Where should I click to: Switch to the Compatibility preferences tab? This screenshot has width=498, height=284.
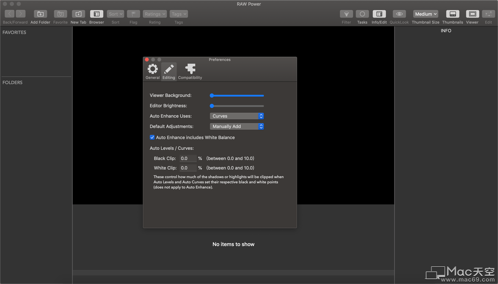[x=190, y=72]
